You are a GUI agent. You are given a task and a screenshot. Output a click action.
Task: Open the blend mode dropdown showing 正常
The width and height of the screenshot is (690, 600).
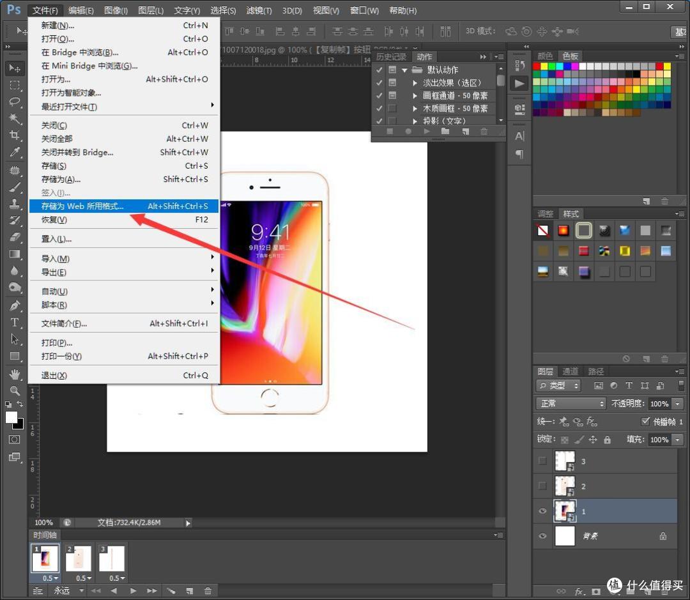tap(571, 403)
